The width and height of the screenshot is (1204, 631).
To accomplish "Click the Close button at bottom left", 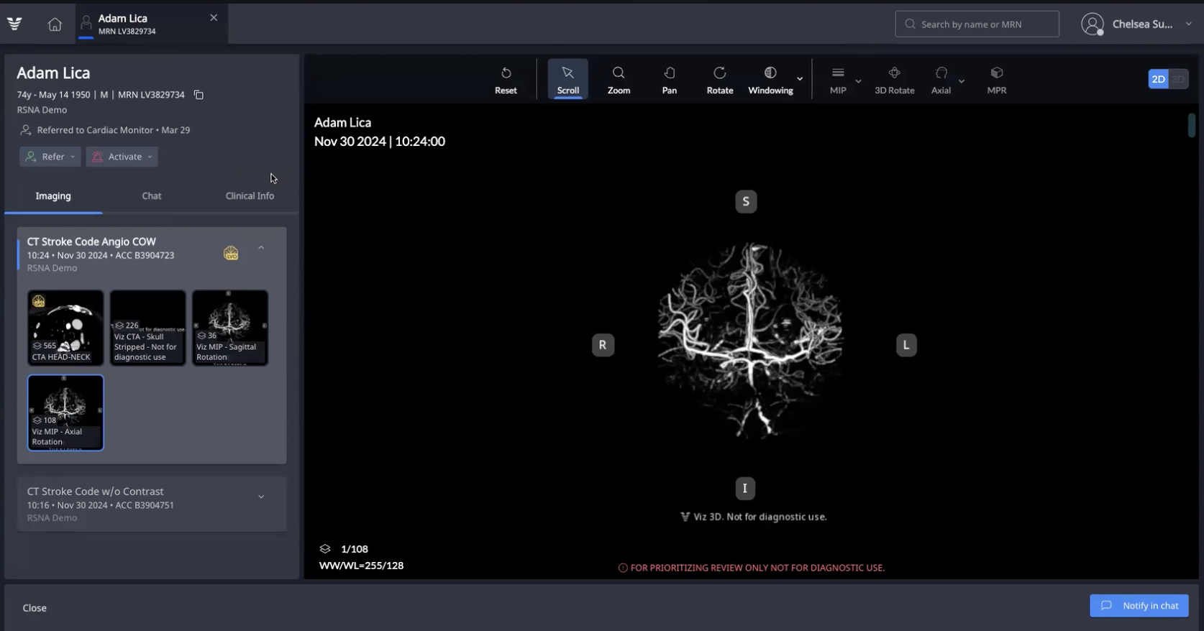I will click(35, 608).
